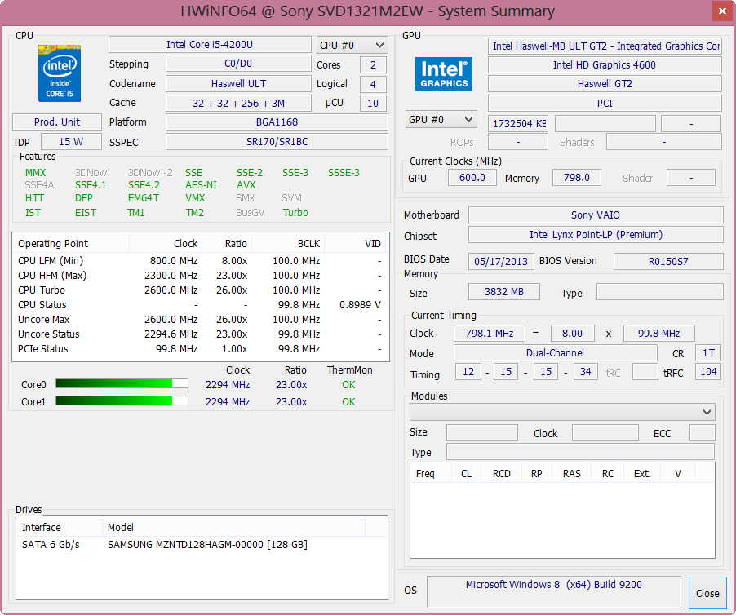Click the Close button

pyautogui.click(x=707, y=594)
